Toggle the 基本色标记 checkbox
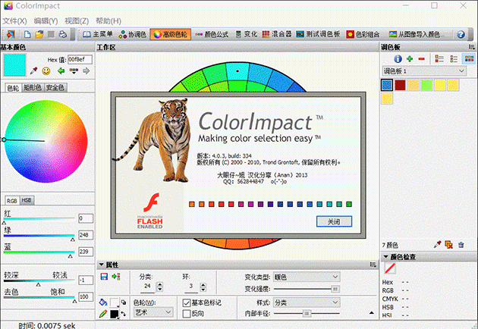 pos(186,302)
